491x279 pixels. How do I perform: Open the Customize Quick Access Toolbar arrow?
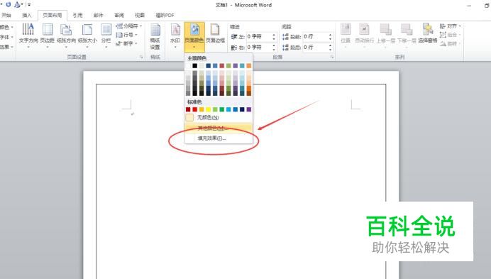[x=29, y=5]
